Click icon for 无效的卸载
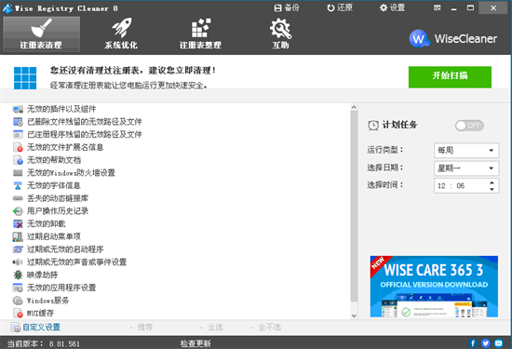 coord(18,223)
